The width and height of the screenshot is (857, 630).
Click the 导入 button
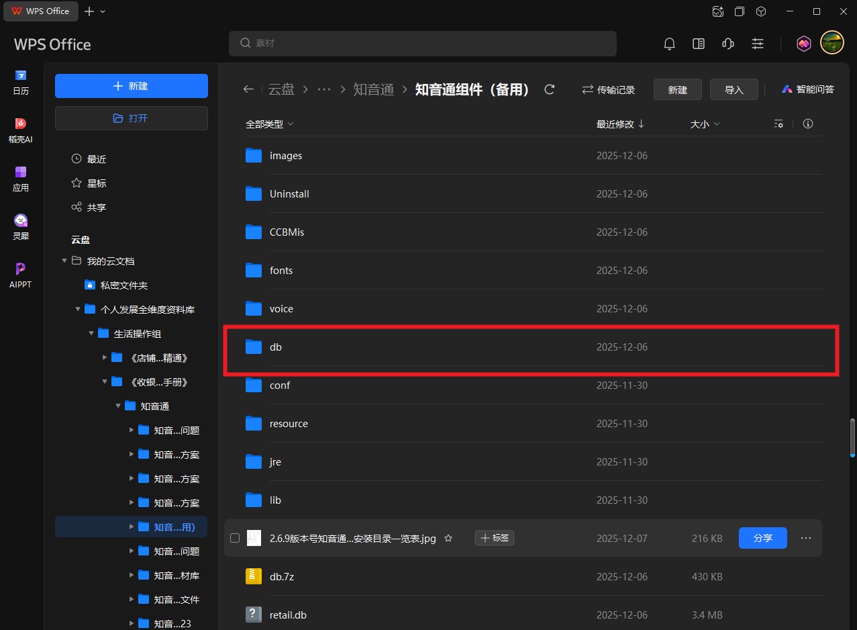734,89
